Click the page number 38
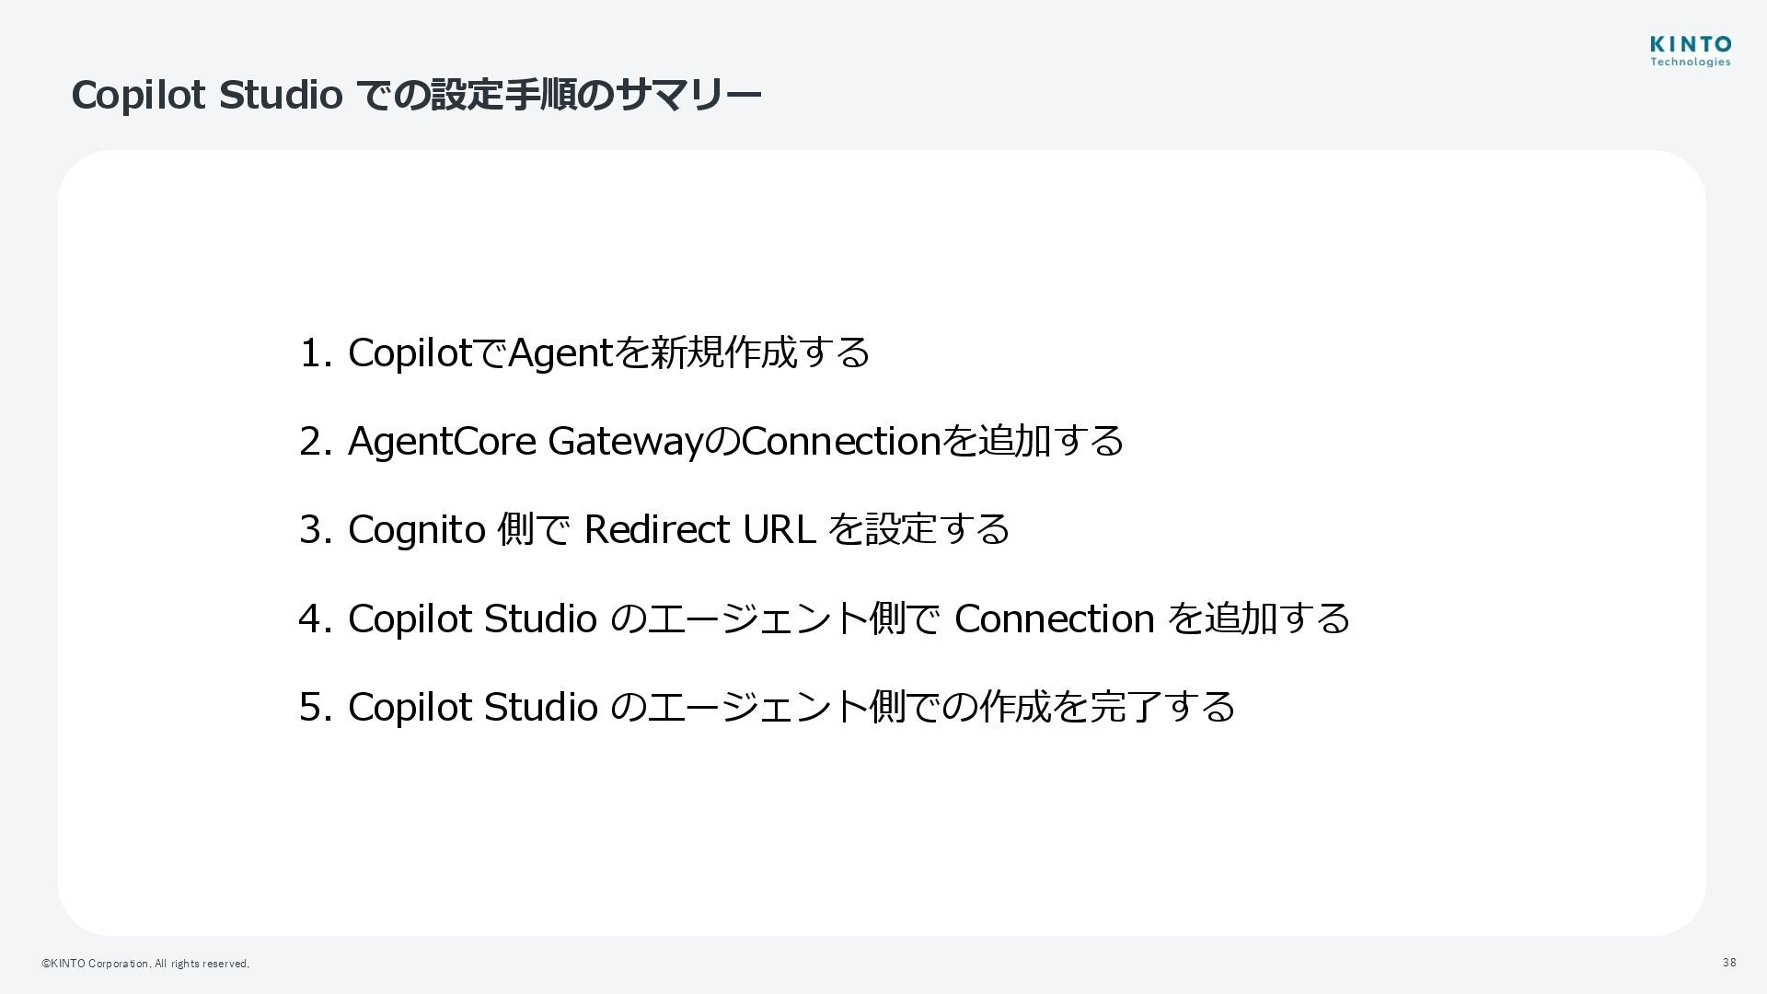 click(x=1729, y=963)
